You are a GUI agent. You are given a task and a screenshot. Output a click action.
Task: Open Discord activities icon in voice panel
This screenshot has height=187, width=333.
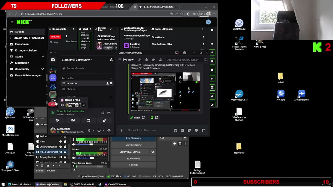[89, 120]
